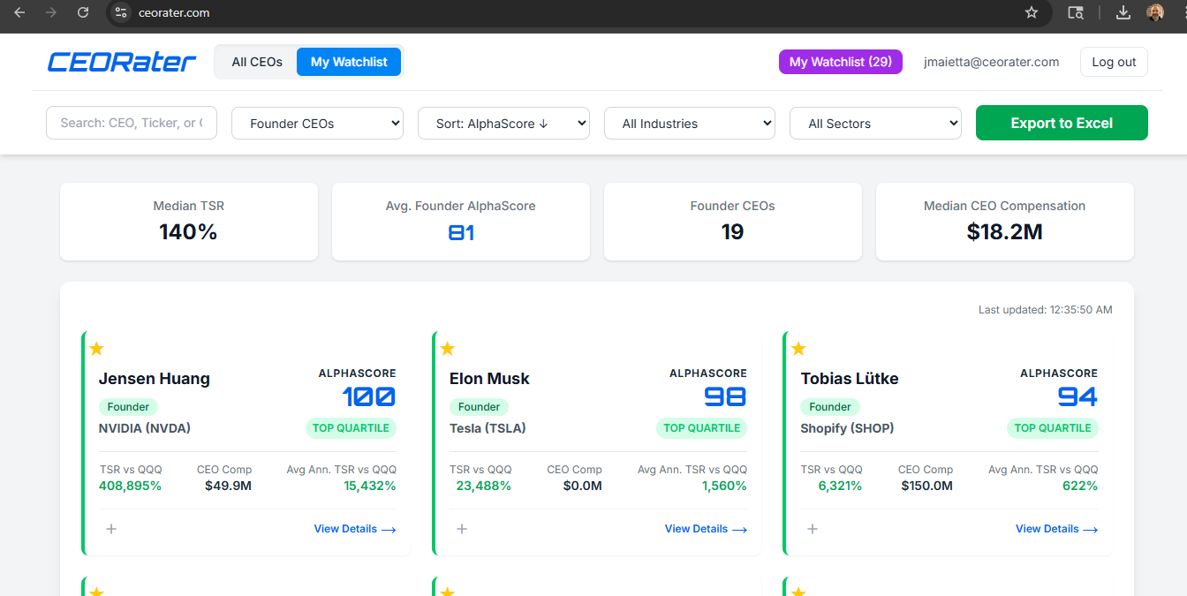Click the 15,432% Avg Ann. TSR value
Image resolution: width=1187 pixels, height=596 pixels.
(x=370, y=486)
